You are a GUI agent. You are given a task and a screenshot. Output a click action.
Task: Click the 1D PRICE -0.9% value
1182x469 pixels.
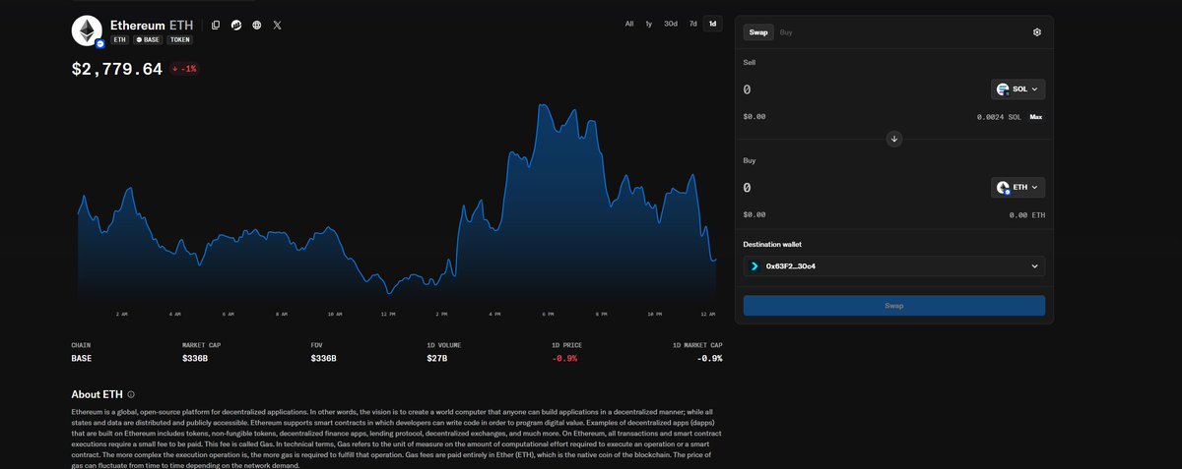(564, 359)
